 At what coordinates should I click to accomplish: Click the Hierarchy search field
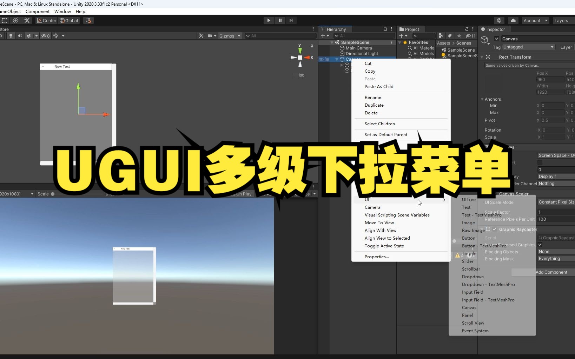click(x=365, y=36)
